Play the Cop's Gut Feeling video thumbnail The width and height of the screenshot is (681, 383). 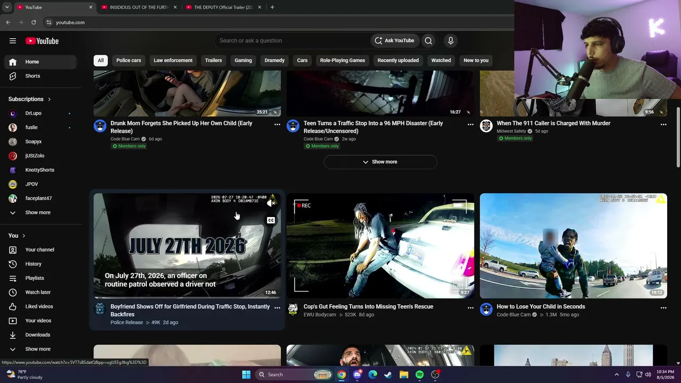click(x=380, y=246)
